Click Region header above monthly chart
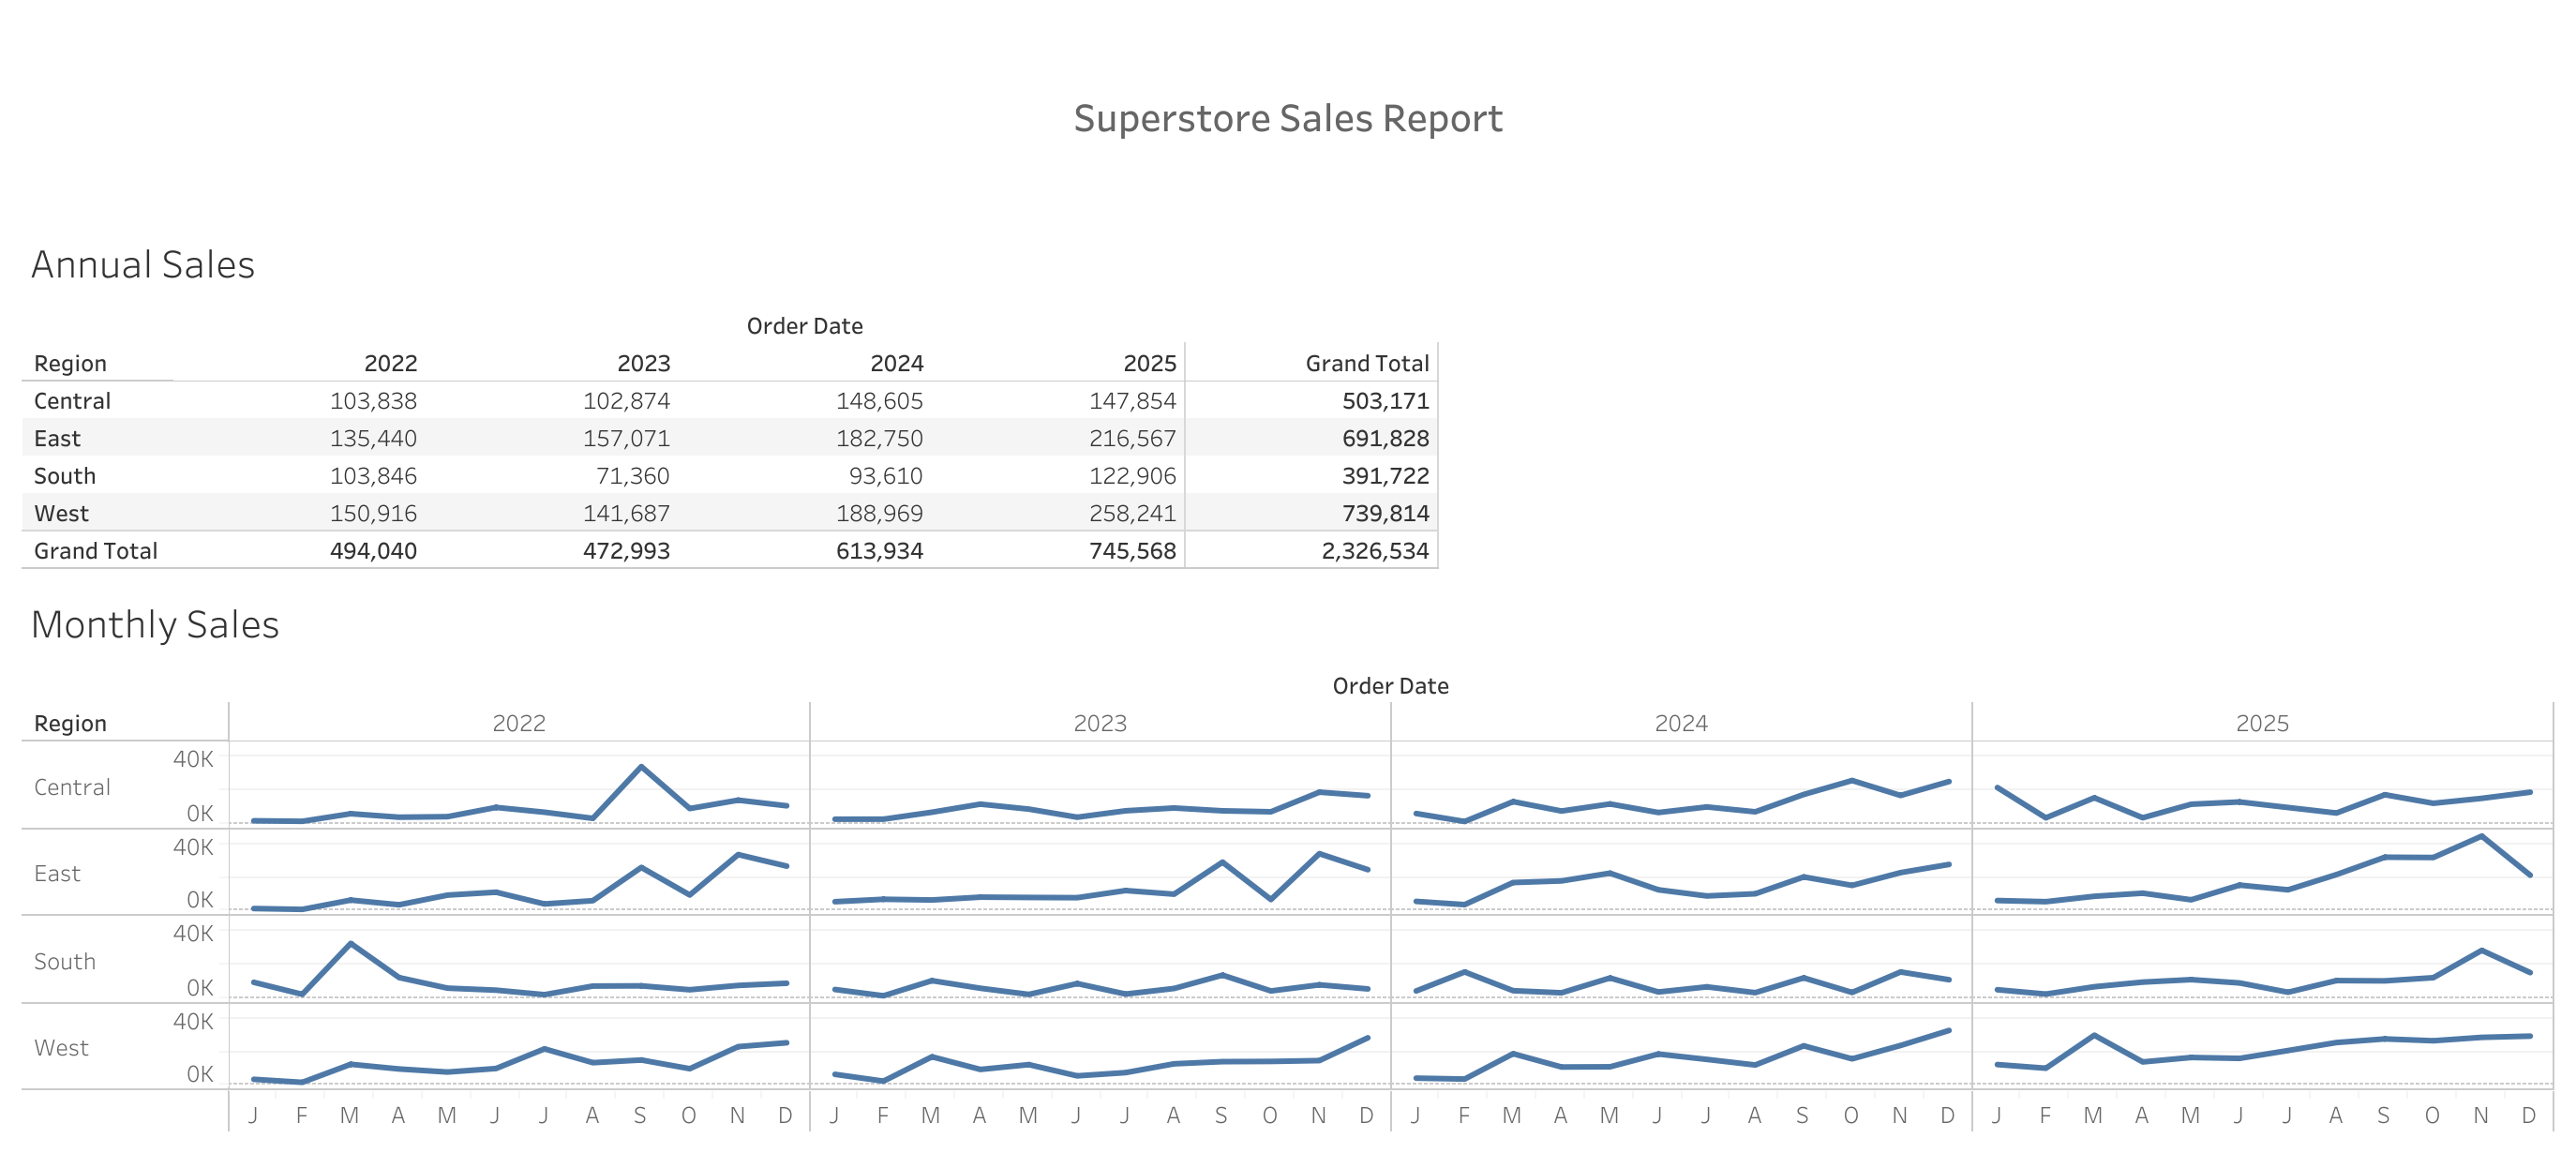Screen dimensions: 2576x1153 [x=70, y=723]
